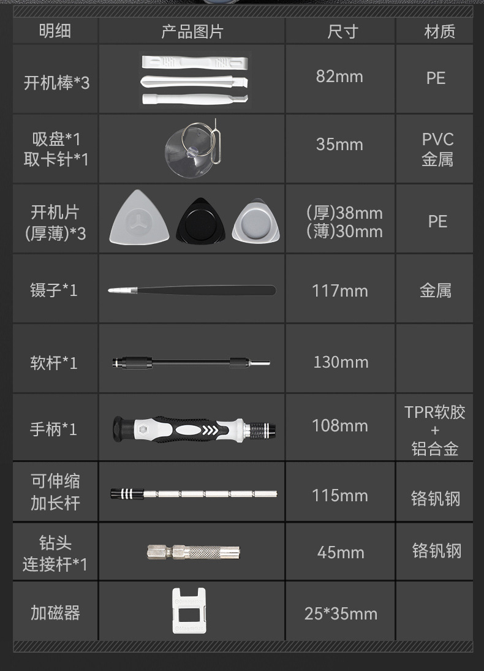The height and width of the screenshot is (671, 484).
Task: Click the black tweezers image
Action: (x=192, y=290)
